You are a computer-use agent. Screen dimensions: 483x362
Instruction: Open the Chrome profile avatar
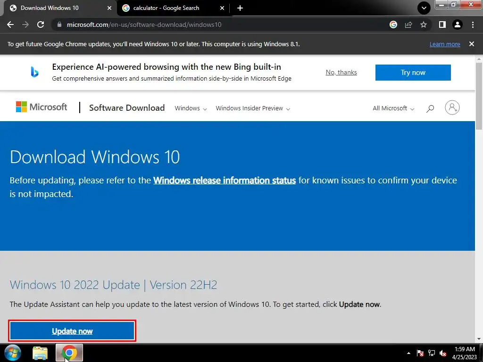pos(458,25)
